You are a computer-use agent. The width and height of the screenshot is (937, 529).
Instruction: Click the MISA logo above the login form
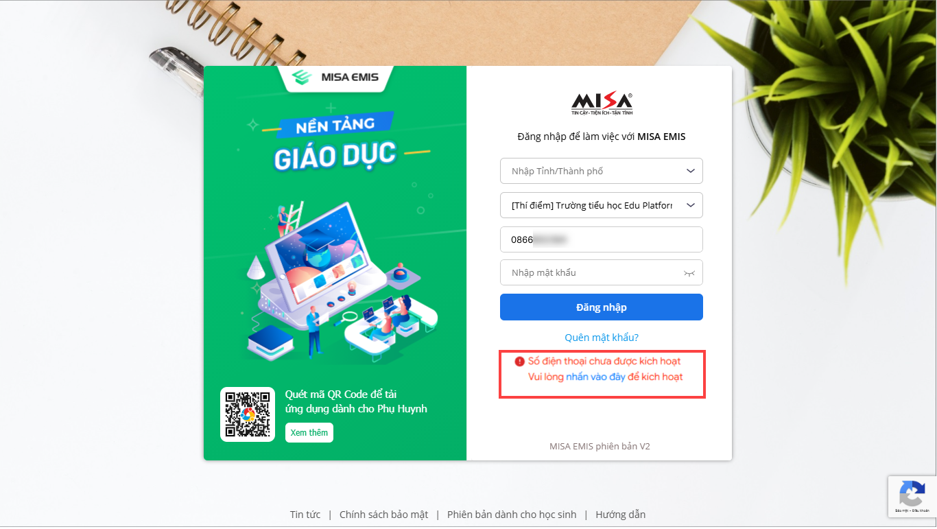[x=602, y=104]
